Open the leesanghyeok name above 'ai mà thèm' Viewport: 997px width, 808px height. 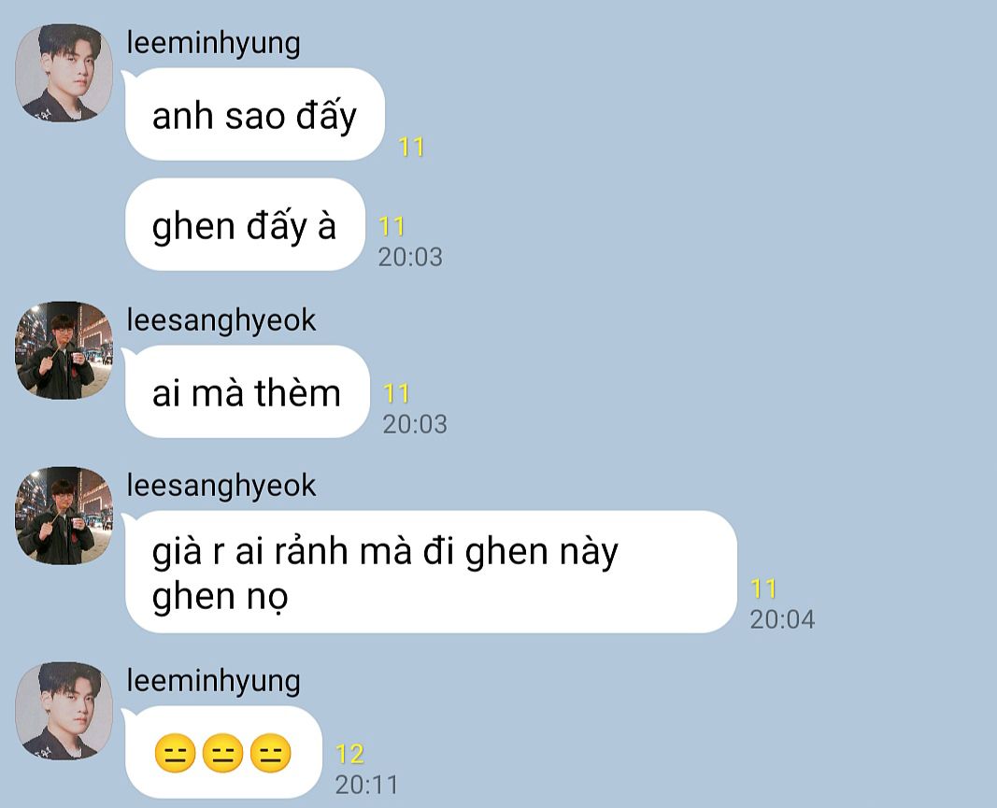pyautogui.click(x=221, y=320)
